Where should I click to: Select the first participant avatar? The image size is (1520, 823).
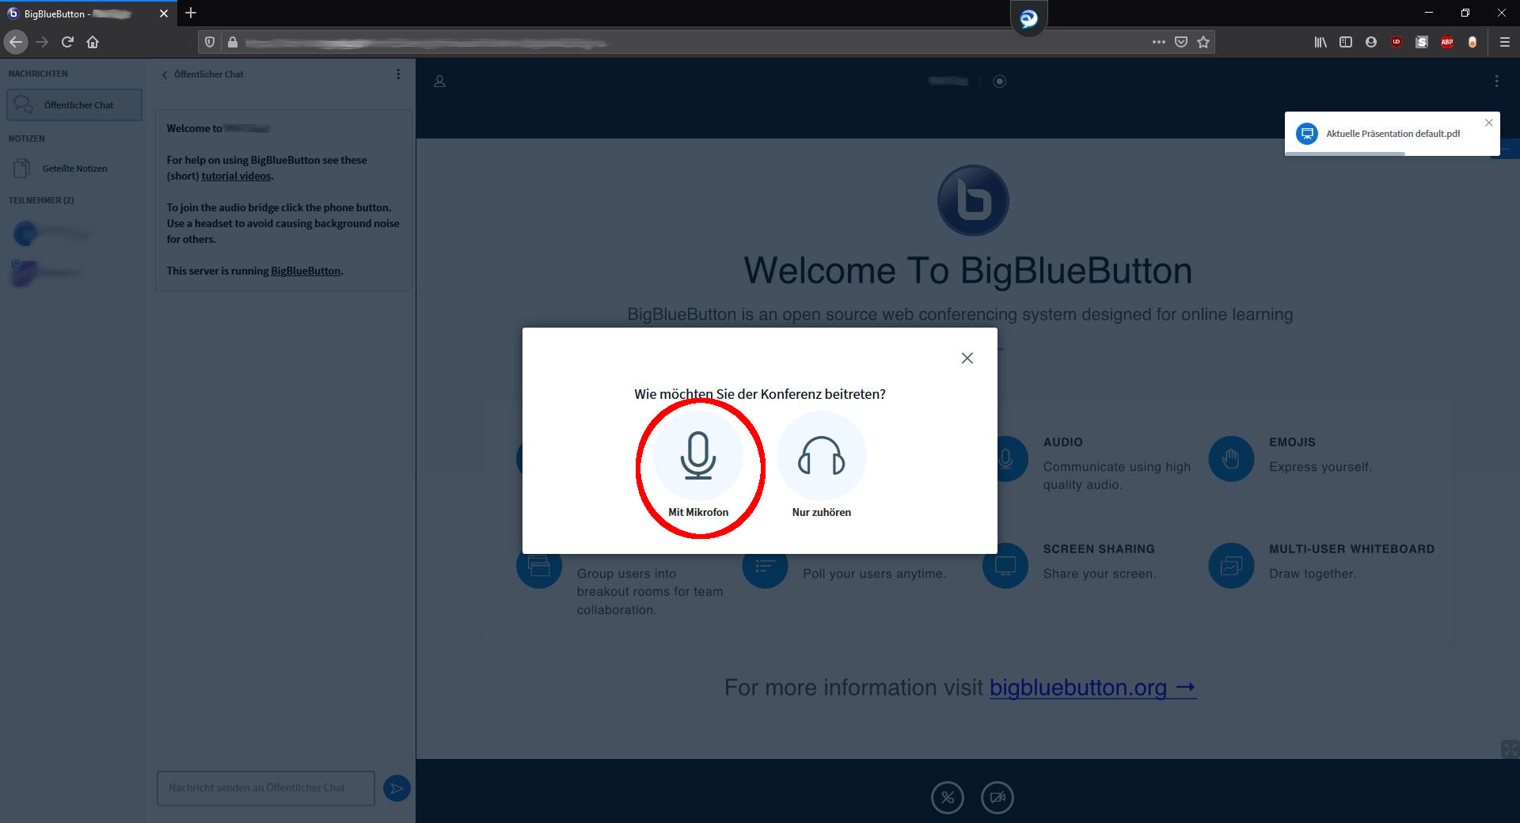point(25,233)
